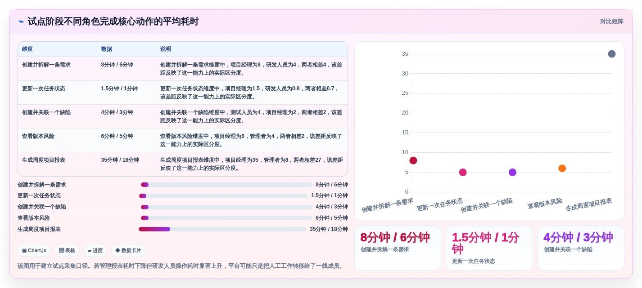The height and width of the screenshot is (288, 642).
Task: Click table value 8分钟 / 6分钟
Action: tap(117, 65)
